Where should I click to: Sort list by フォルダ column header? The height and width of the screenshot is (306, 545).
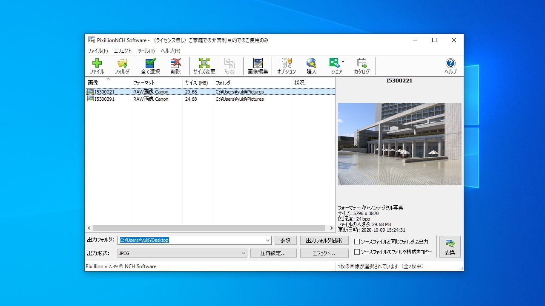[252, 83]
